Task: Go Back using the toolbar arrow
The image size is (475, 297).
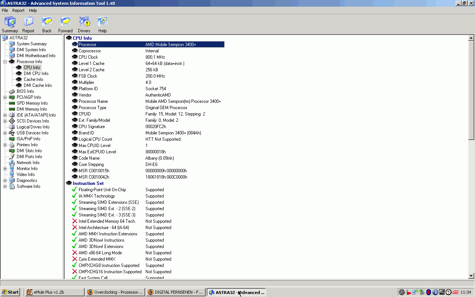Action: [x=47, y=25]
